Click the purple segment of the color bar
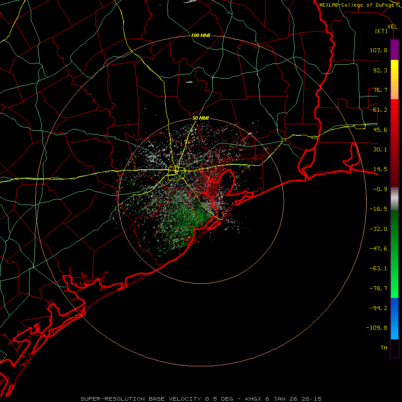Image resolution: width=402 pixels, height=402 pixels. [x=394, y=50]
